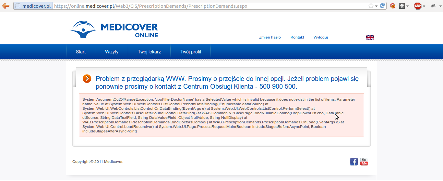Open the dropdown beside the asterisk extension
The width and height of the screenshot is (443, 181).
(x=407, y=6)
